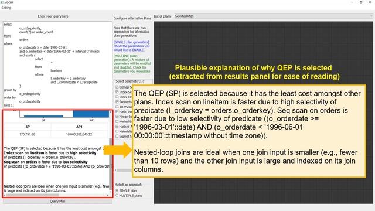Click the tall AP1 bar in cost chart
This screenshot has height=211, width=375.
(x=91, y=114)
